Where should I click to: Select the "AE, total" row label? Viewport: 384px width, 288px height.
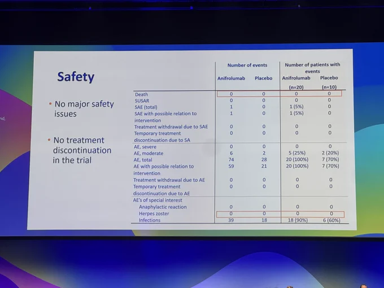[143, 160]
